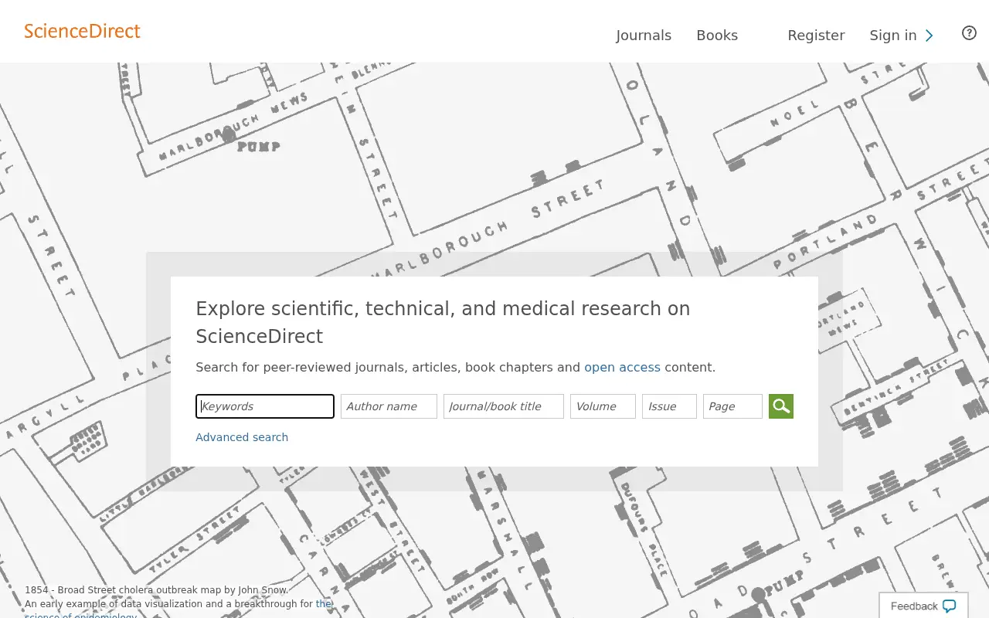This screenshot has width=989, height=618.
Task: Click the Feedback speech bubble icon
Action: click(950, 606)
